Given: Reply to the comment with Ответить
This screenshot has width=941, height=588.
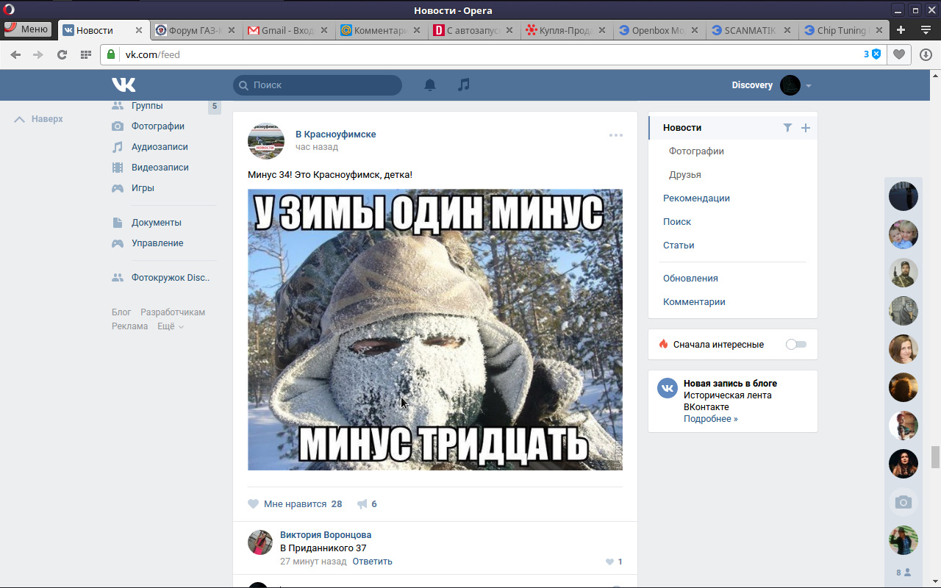Looking at the screenshot, I should click(x=372, y=562).
